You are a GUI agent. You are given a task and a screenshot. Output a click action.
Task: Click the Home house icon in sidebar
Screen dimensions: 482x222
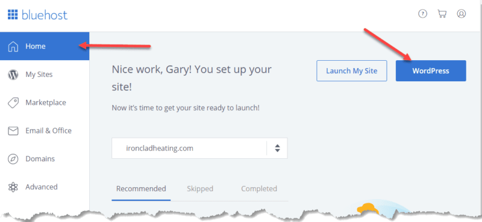[x=13, y=46]
